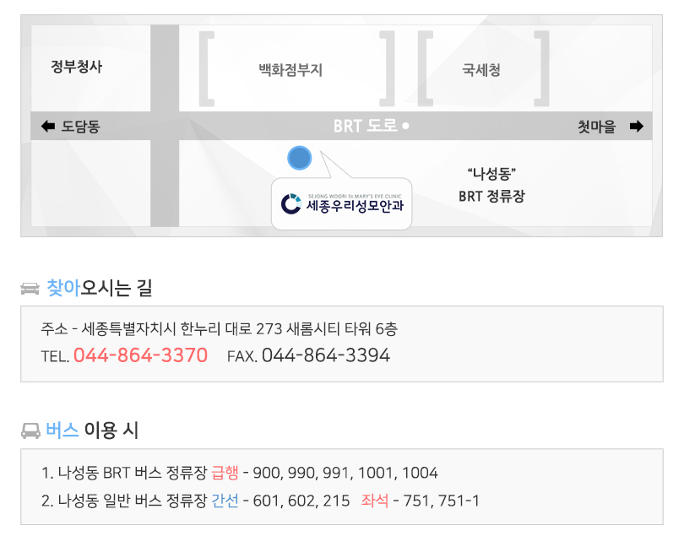The height and width of the screenshot is (547, 684).
Task: Click the 세종우리성모안과 circular logo icon
Action: [x=291, y=203]
